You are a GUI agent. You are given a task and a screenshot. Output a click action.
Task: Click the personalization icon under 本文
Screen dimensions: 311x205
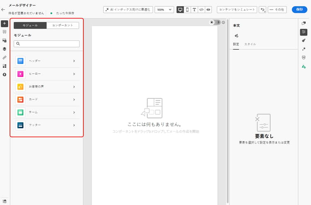(236, 36)
